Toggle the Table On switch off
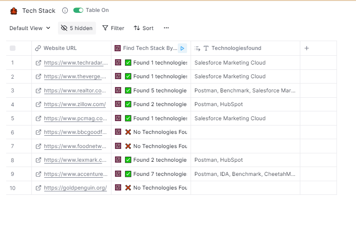 [78, 10]
